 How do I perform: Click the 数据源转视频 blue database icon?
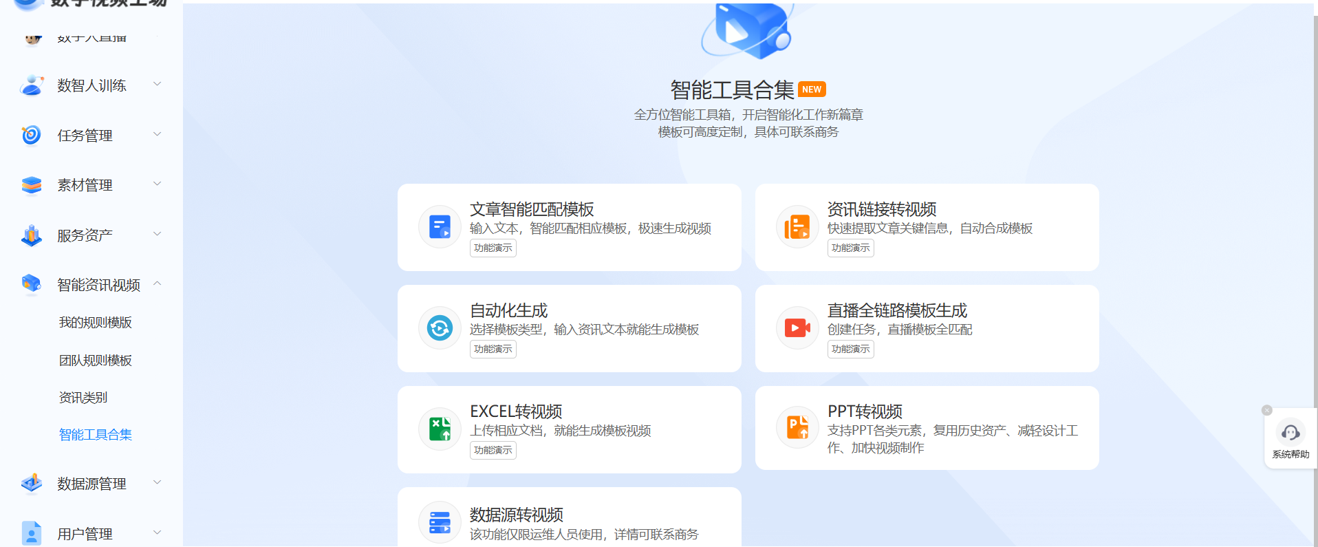440,522
